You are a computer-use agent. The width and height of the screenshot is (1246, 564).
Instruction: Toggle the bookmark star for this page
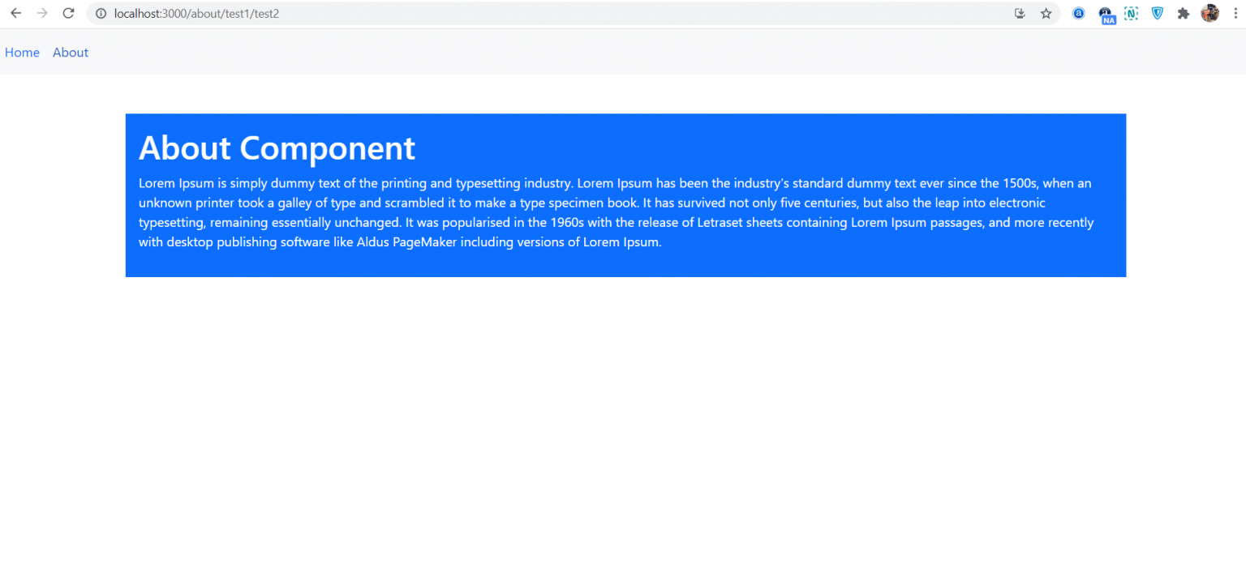pos(1046,13)
